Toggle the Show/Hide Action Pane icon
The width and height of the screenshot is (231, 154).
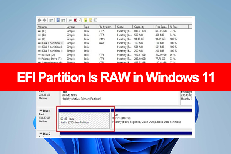pyautogui.click(x=63, y=20)
